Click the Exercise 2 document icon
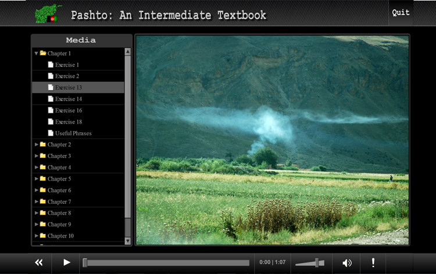This screenshot has height=274, width=436. click(x=51, y=76)
